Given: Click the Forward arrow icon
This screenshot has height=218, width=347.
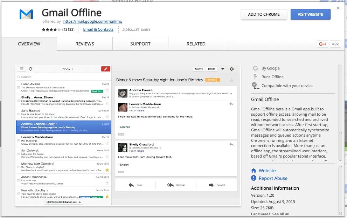Looking at the screenshot, I should [210, 185].
